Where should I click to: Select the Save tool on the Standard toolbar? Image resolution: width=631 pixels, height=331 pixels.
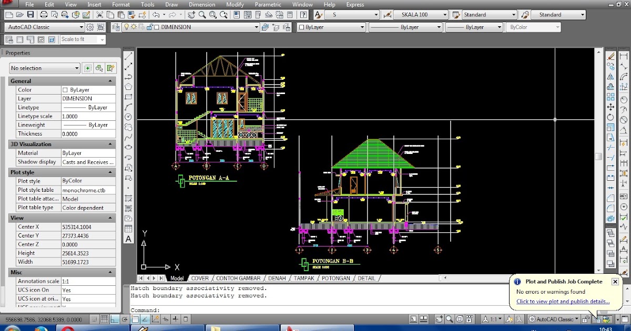point(30,15)
